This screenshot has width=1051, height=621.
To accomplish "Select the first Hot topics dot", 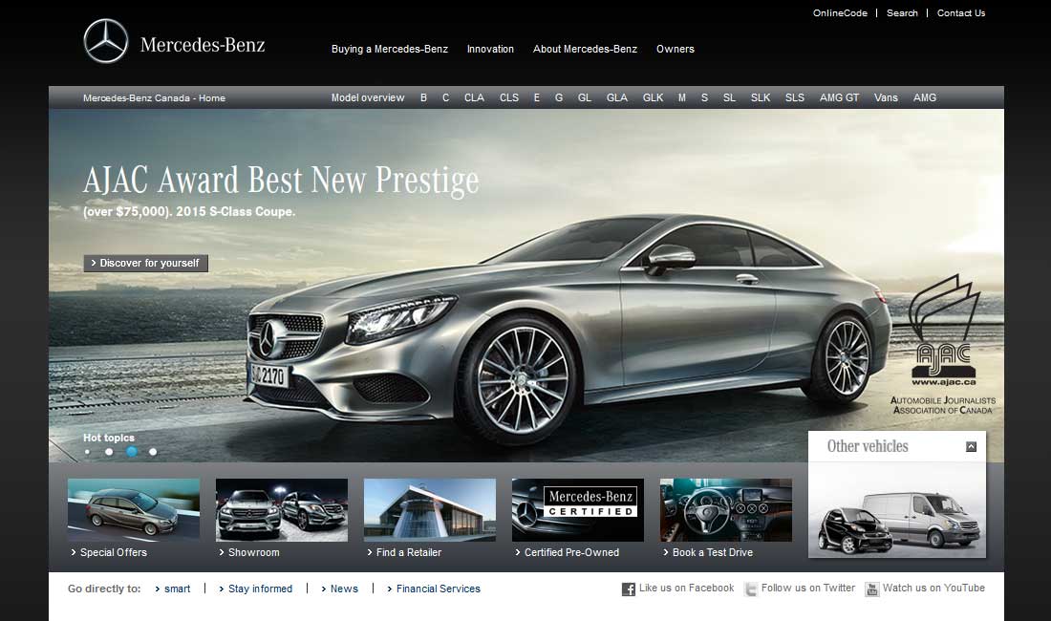I will pos(87,452).
